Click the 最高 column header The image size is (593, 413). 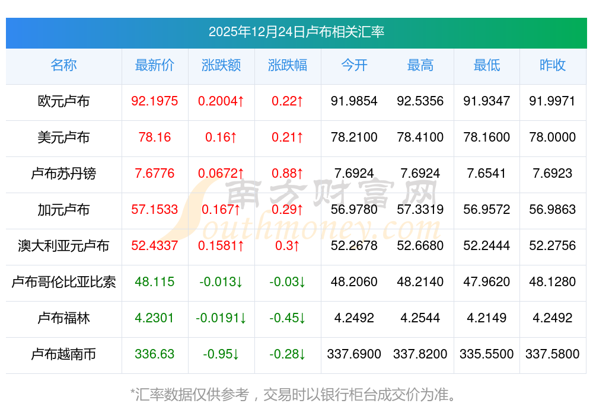click(x=420, y=65)
